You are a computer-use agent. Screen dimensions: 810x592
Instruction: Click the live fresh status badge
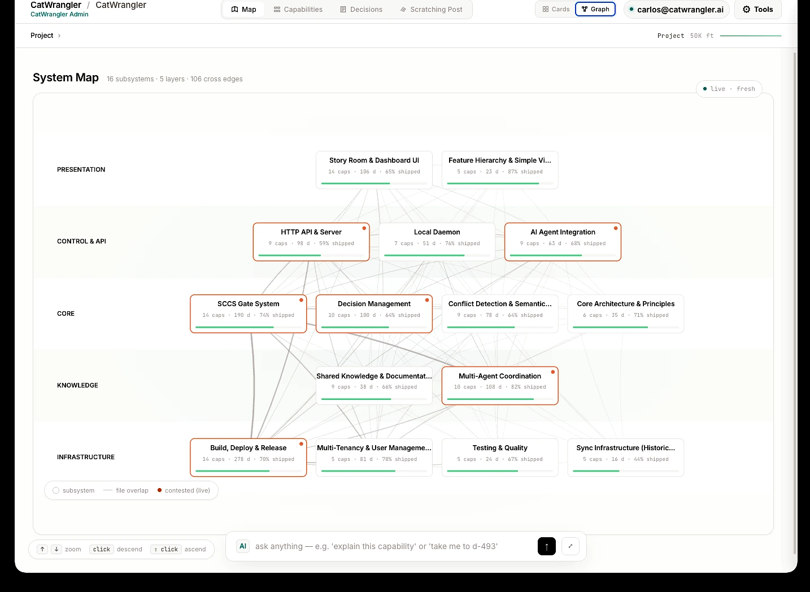[729, 89]
